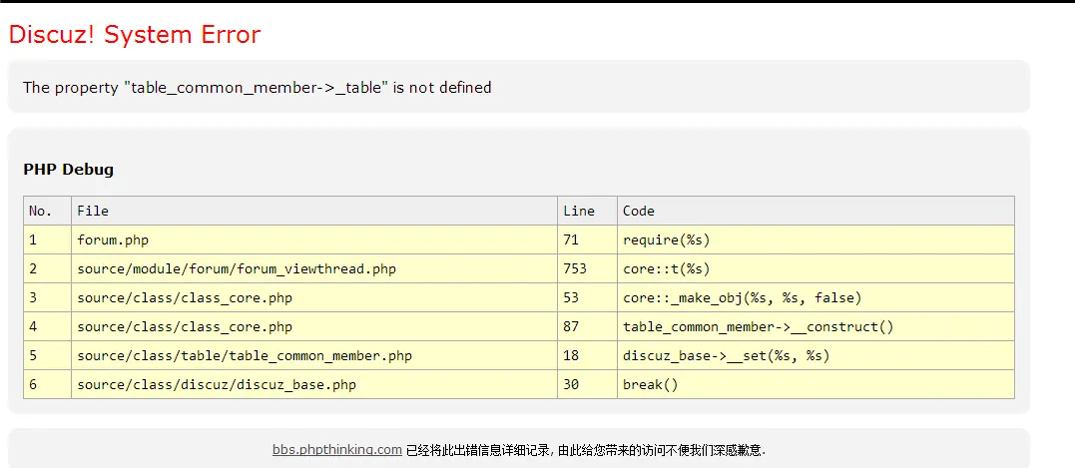Select line number 753 cell
1075x468 pixels.
click(x=587, y=268)
